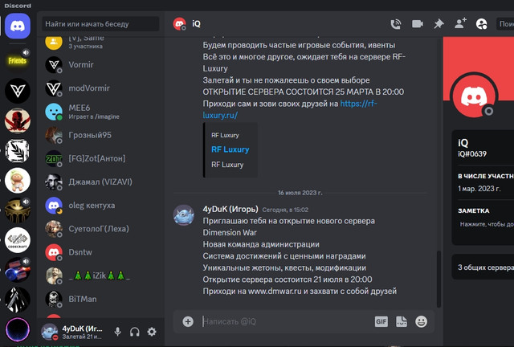
Task: Click the iQ profile avatar in side panel
Action: (x=474, y=96)
